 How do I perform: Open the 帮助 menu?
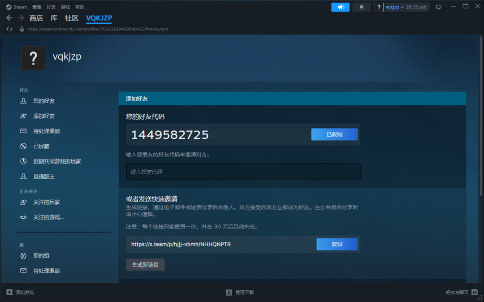click(80, 7)
